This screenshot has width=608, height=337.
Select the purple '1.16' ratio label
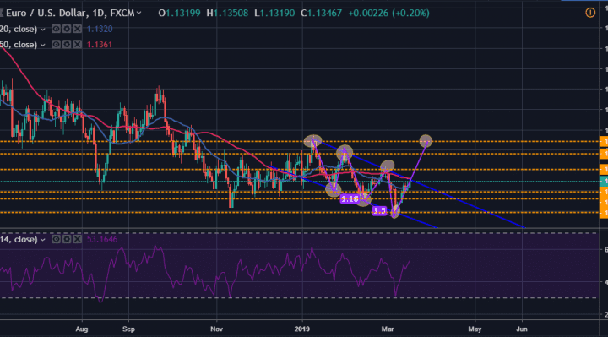(350, 199)
